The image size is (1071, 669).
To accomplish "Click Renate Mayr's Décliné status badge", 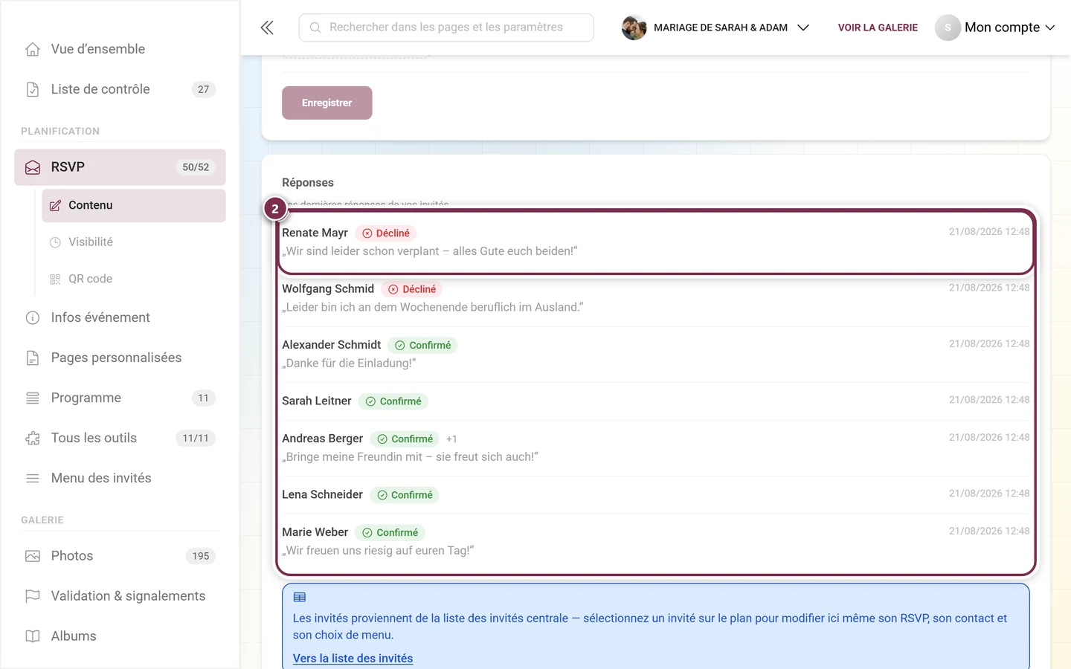I will point(385,233).
